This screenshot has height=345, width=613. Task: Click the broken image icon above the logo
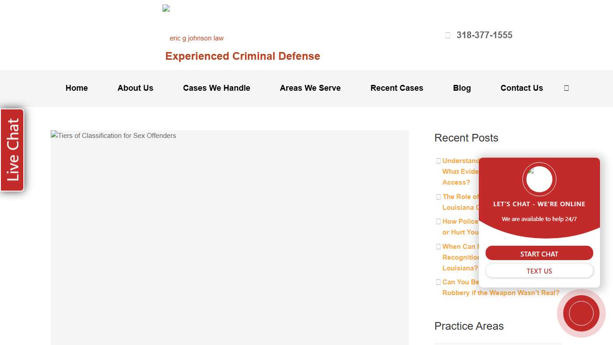point(166,8)
